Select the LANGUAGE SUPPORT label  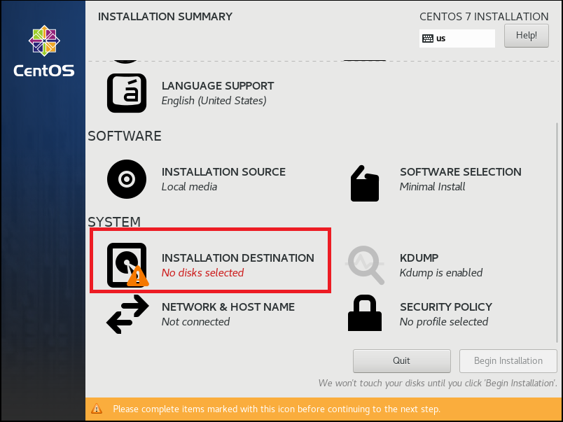click(x=218, y=86)
